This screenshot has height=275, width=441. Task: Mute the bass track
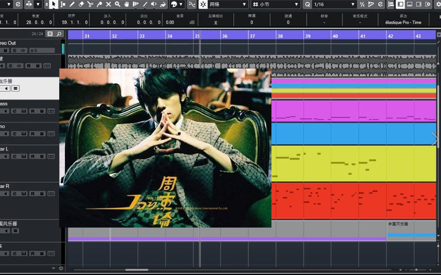(5, 111)
